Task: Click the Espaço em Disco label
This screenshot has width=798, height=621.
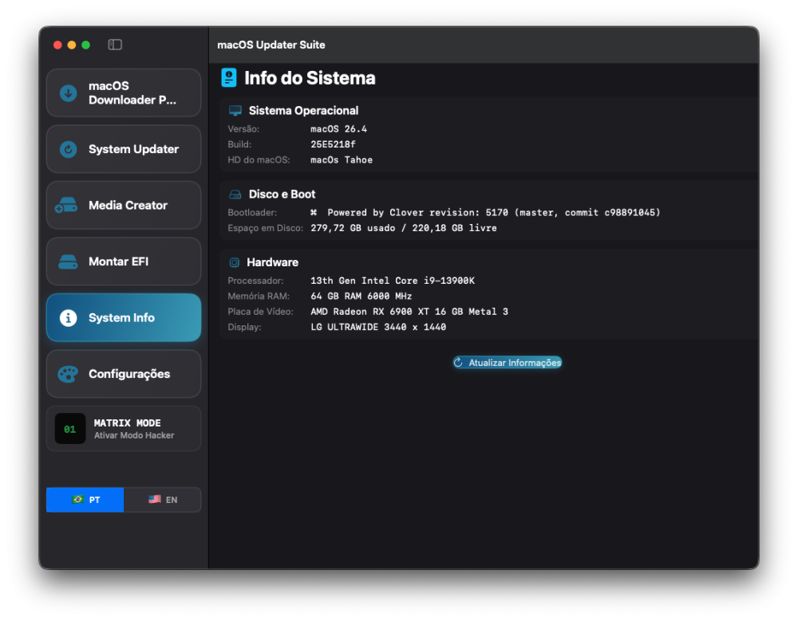Action: (x=265, y=228)
